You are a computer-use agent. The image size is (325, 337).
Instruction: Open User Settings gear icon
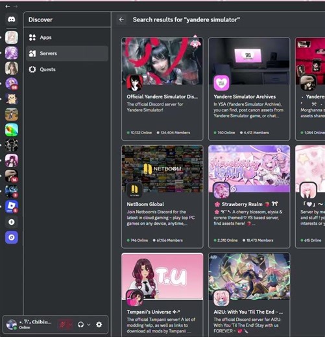tap(99, 325)
